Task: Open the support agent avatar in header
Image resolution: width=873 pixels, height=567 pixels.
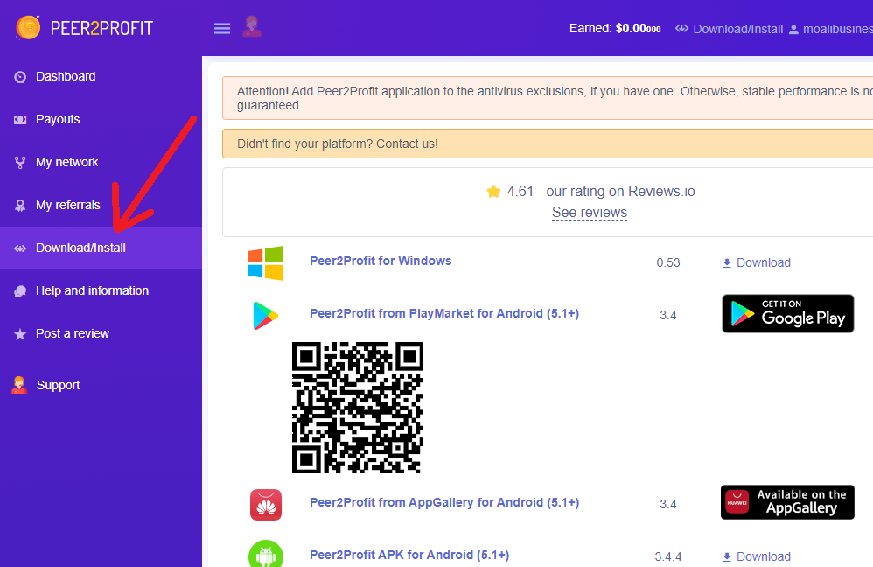Action: [252, 27]
